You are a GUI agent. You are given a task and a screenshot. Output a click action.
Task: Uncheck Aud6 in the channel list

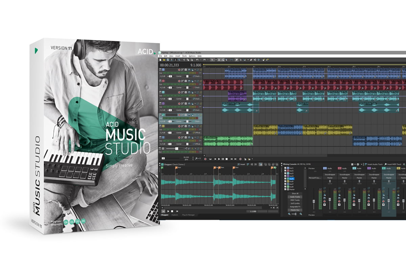(285, 181)
